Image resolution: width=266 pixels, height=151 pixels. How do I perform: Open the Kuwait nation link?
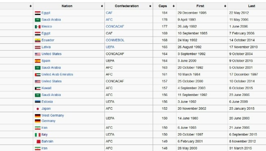tap(46, 88)
